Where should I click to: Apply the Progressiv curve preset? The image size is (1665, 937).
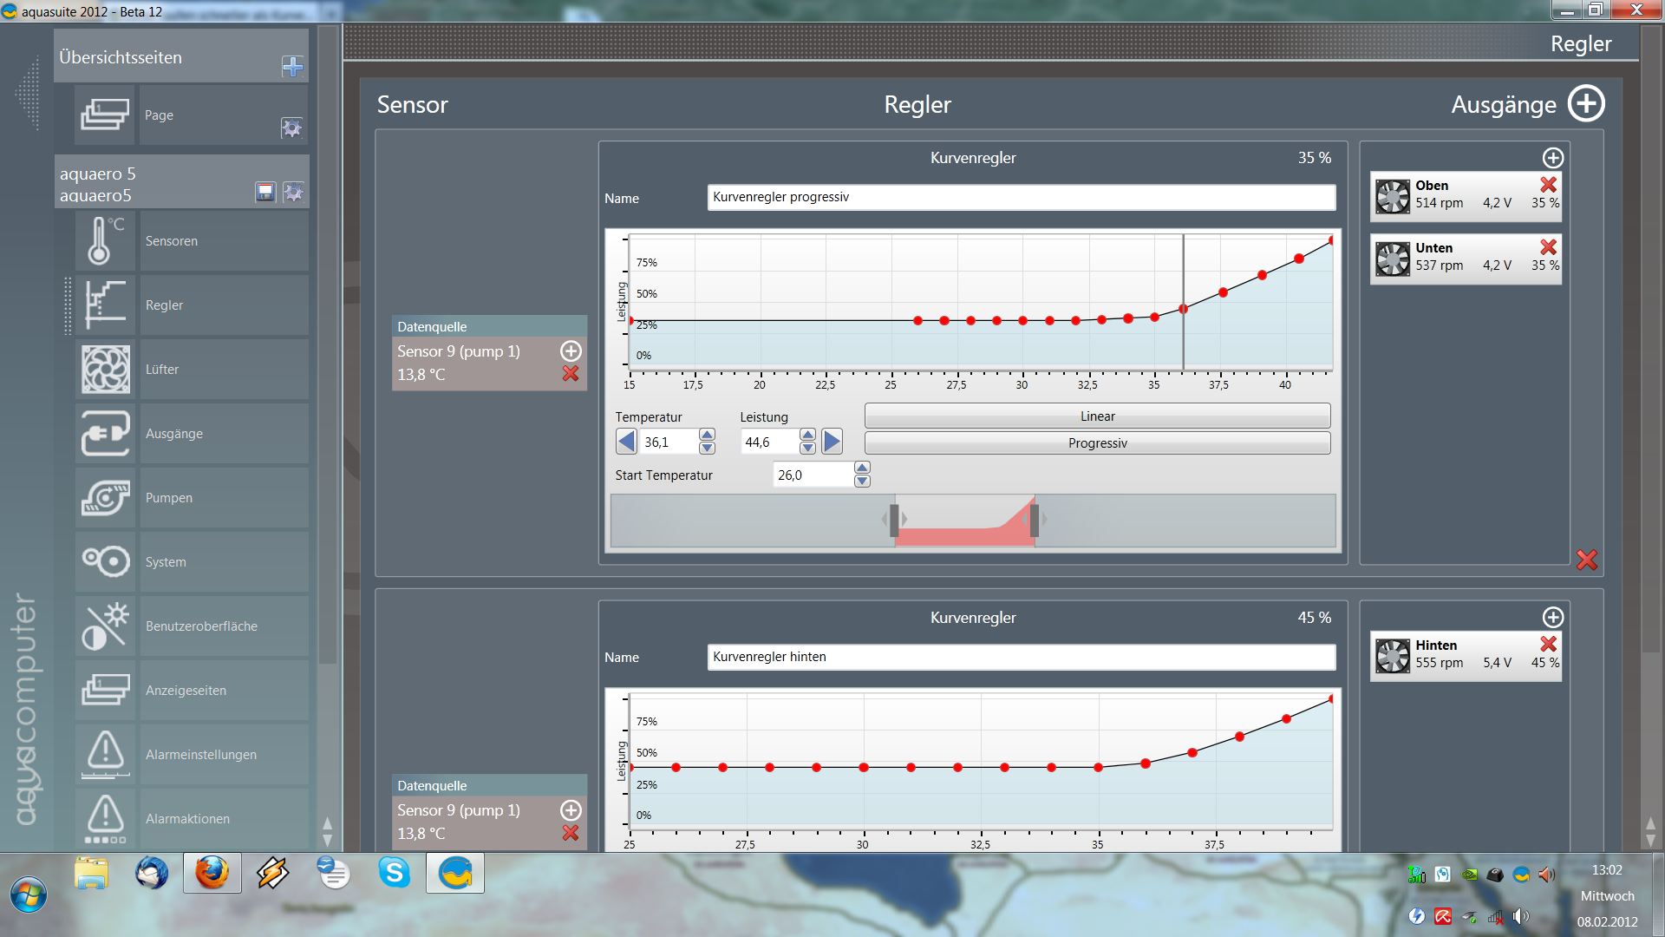pyautogui.click(x=1097, y=443)
